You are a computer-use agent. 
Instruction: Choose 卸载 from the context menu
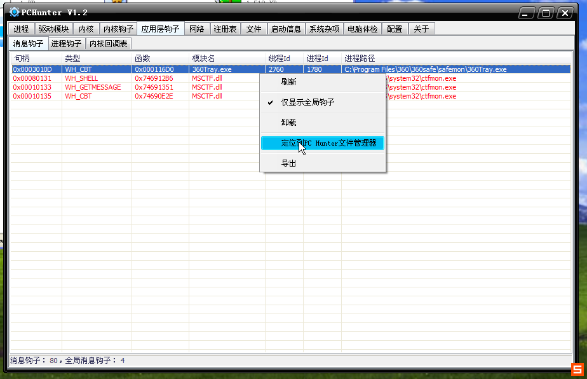(323, 123)
